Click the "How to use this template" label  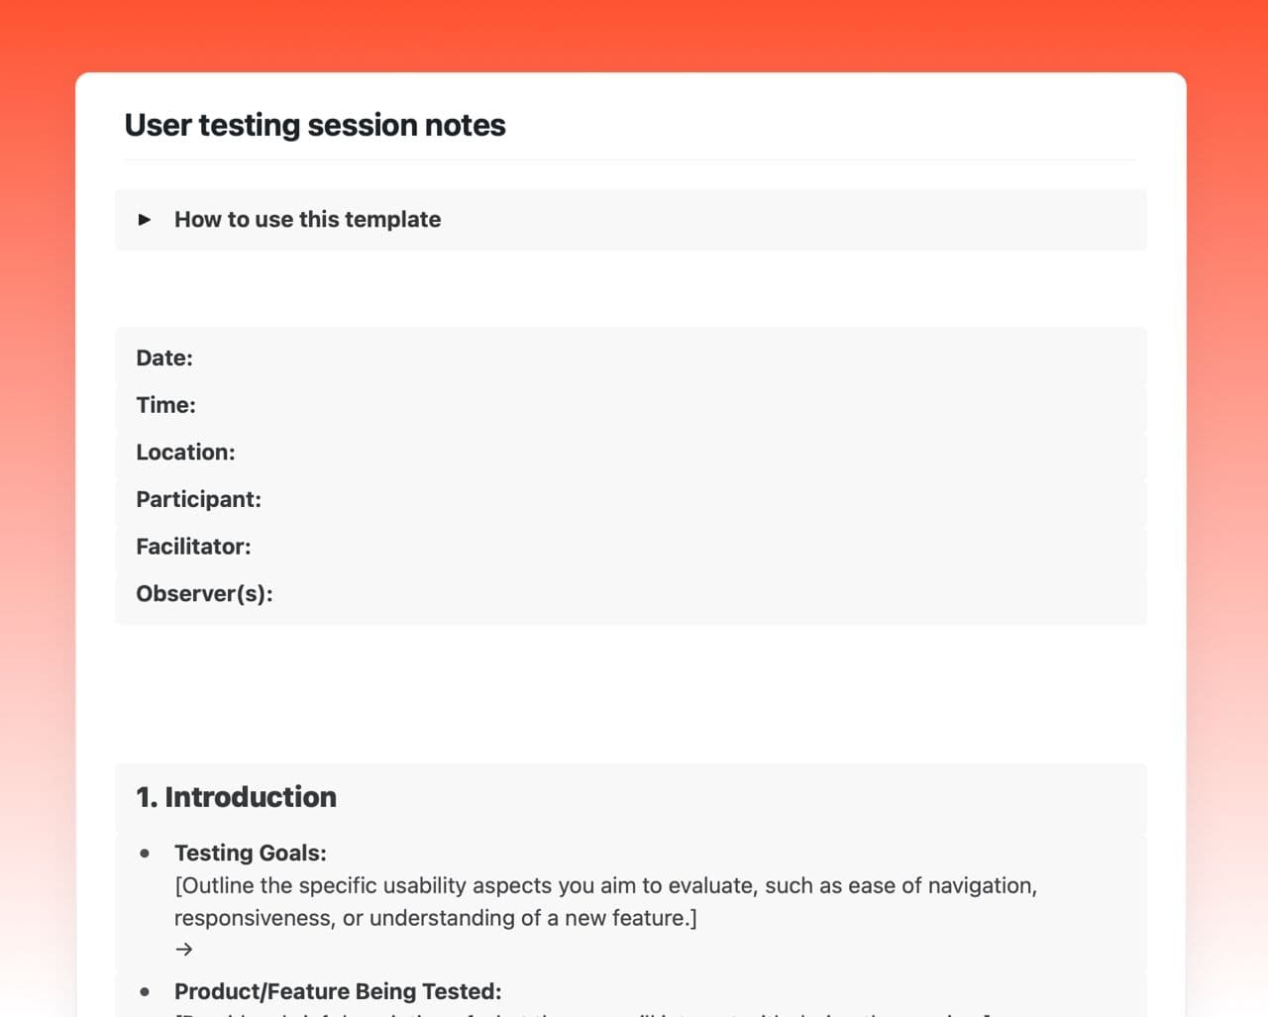tap(307, 220)
